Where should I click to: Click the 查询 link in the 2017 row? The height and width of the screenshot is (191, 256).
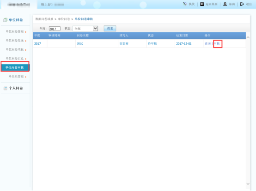pyautogui.click(x=207, y=43)
